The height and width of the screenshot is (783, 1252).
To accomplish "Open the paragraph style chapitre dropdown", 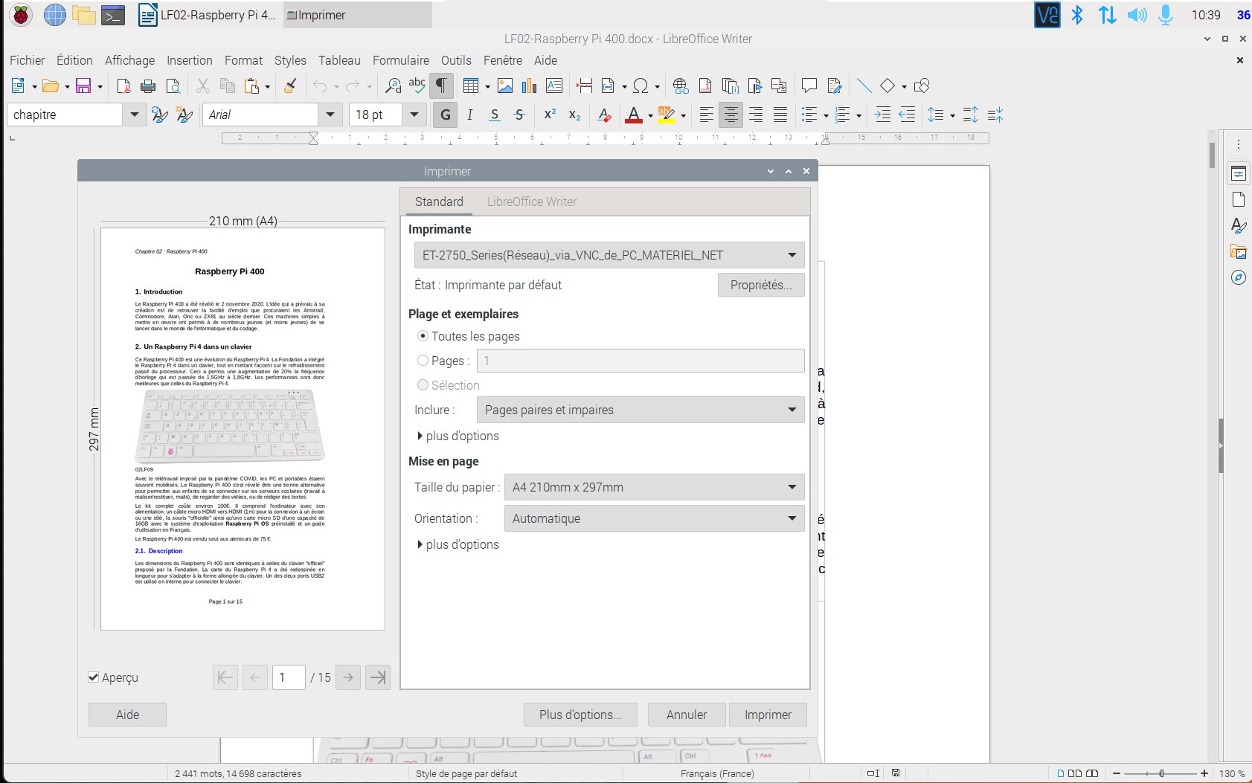I will (x=134, y=115).
